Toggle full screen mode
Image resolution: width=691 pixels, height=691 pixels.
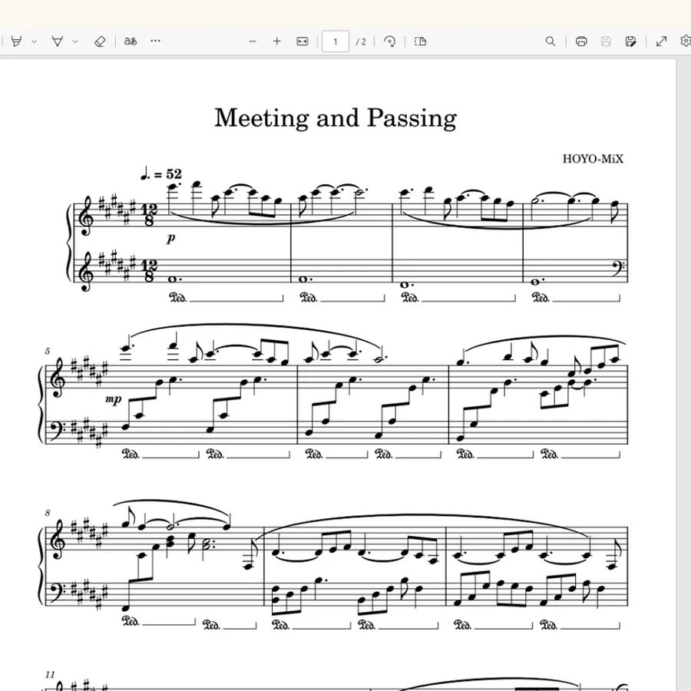point(662,41)
